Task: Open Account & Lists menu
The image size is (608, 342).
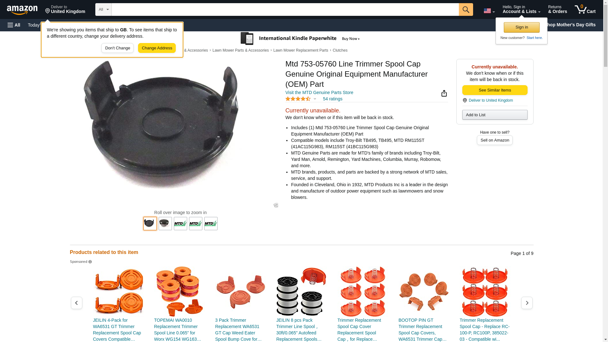Action: (521, 9)
